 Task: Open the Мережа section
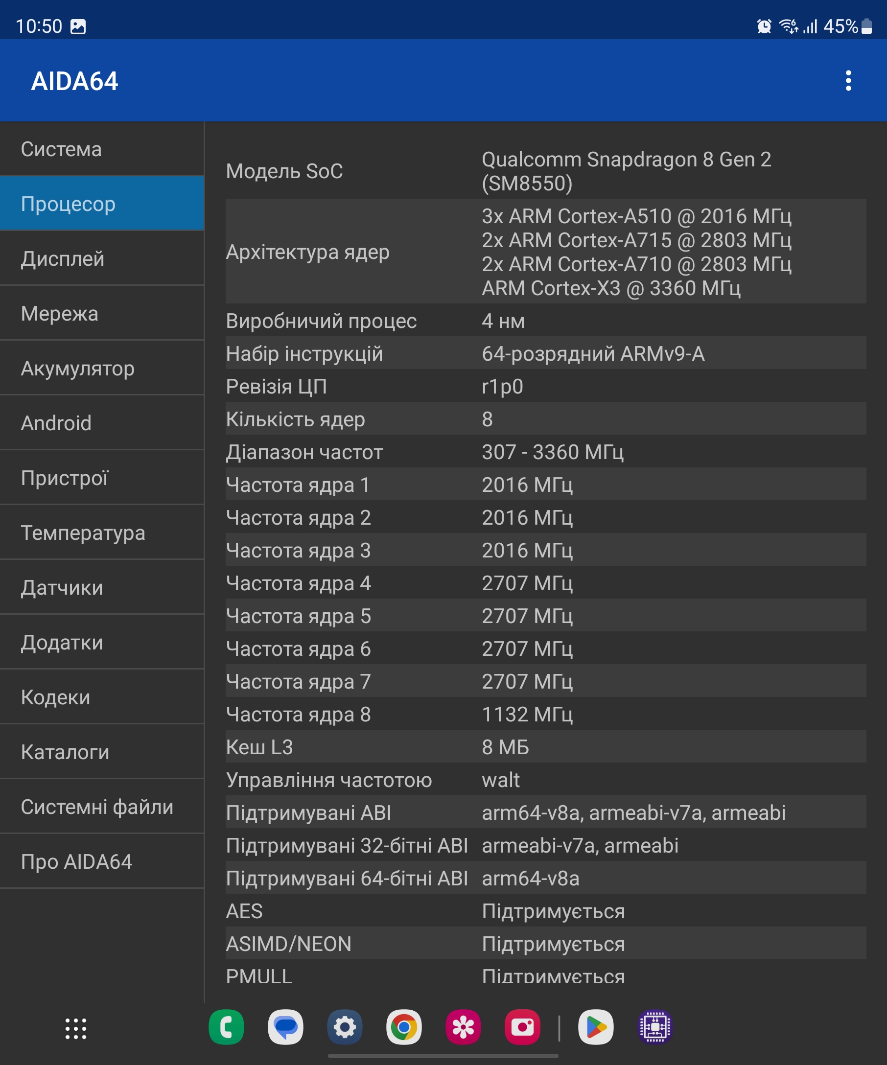point(102,313)
